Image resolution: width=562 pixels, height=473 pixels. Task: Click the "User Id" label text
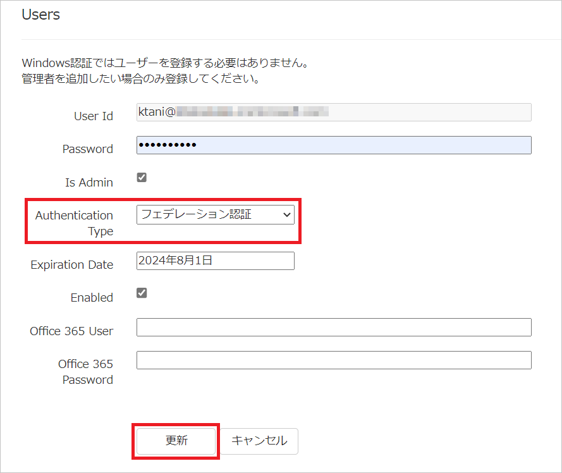pyautogui.click(x=94, y=116)
